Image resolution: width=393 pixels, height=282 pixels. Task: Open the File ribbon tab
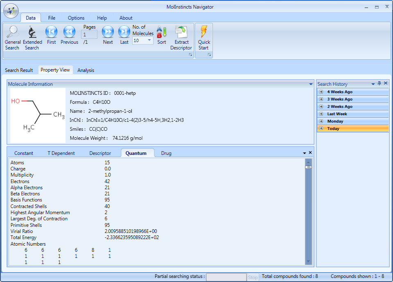pos(52,18)
